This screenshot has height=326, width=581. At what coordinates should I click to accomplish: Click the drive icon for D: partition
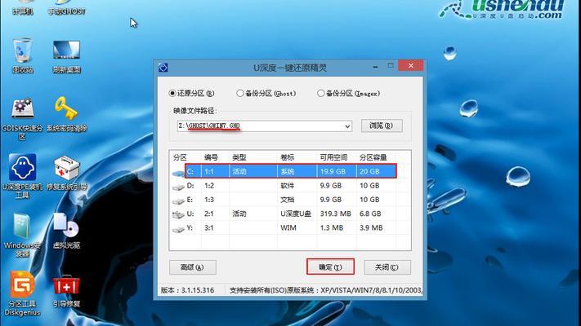click(x=178, y=187)
